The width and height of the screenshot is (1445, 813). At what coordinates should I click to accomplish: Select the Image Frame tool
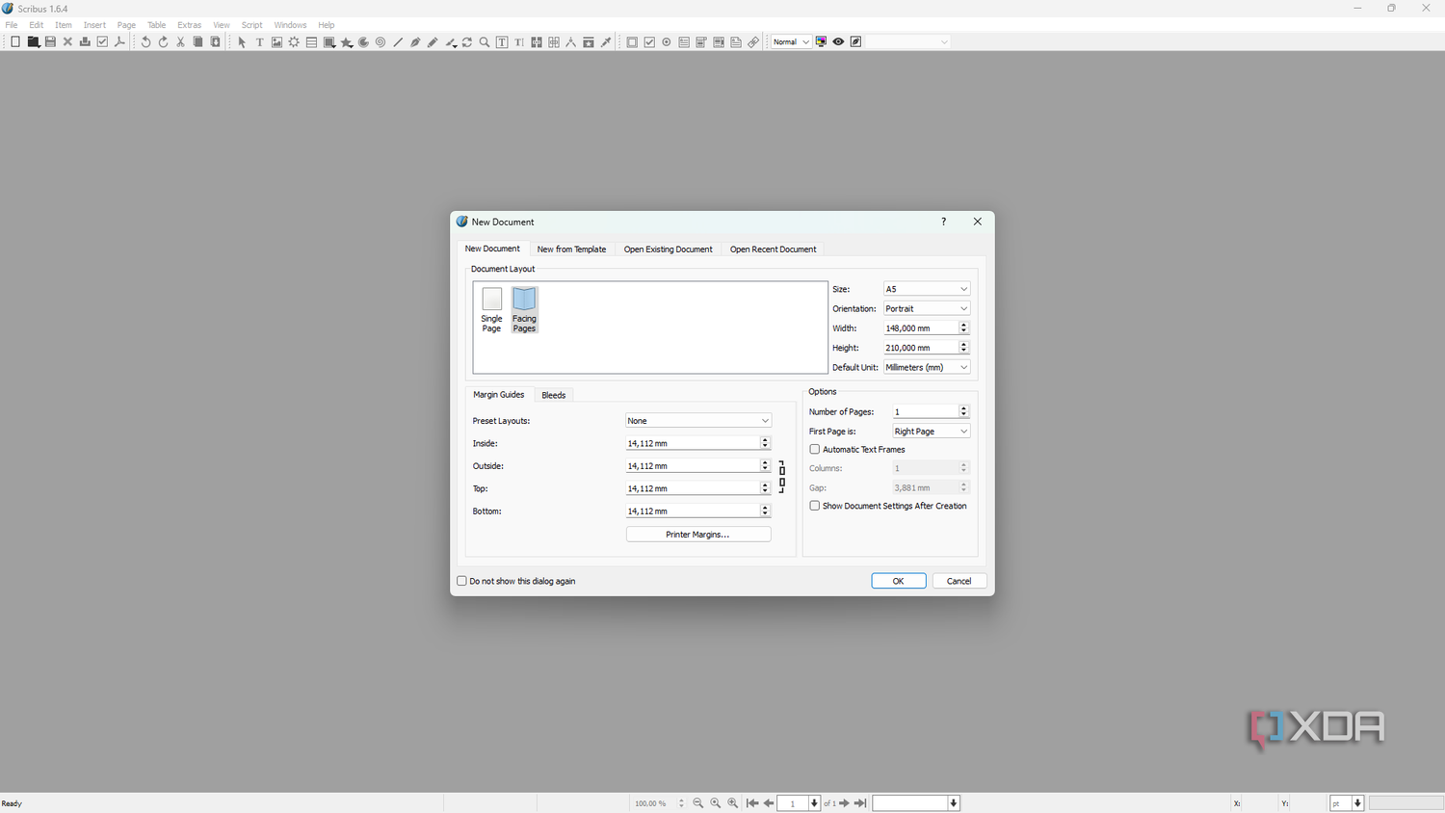click(276, 42)
